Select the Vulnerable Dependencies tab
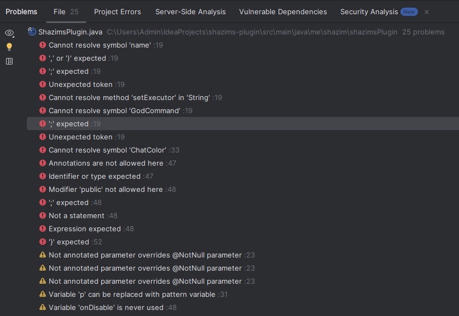This screenshot has width=459, height=316. [x=283, y=11]
